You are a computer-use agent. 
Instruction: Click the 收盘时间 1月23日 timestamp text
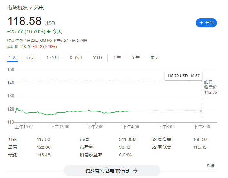pyautogui.click(x=37, y=40)
